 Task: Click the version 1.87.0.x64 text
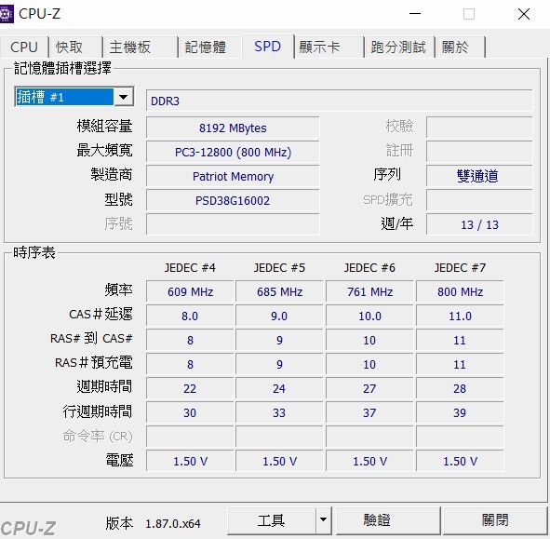(x=173, y=523)
